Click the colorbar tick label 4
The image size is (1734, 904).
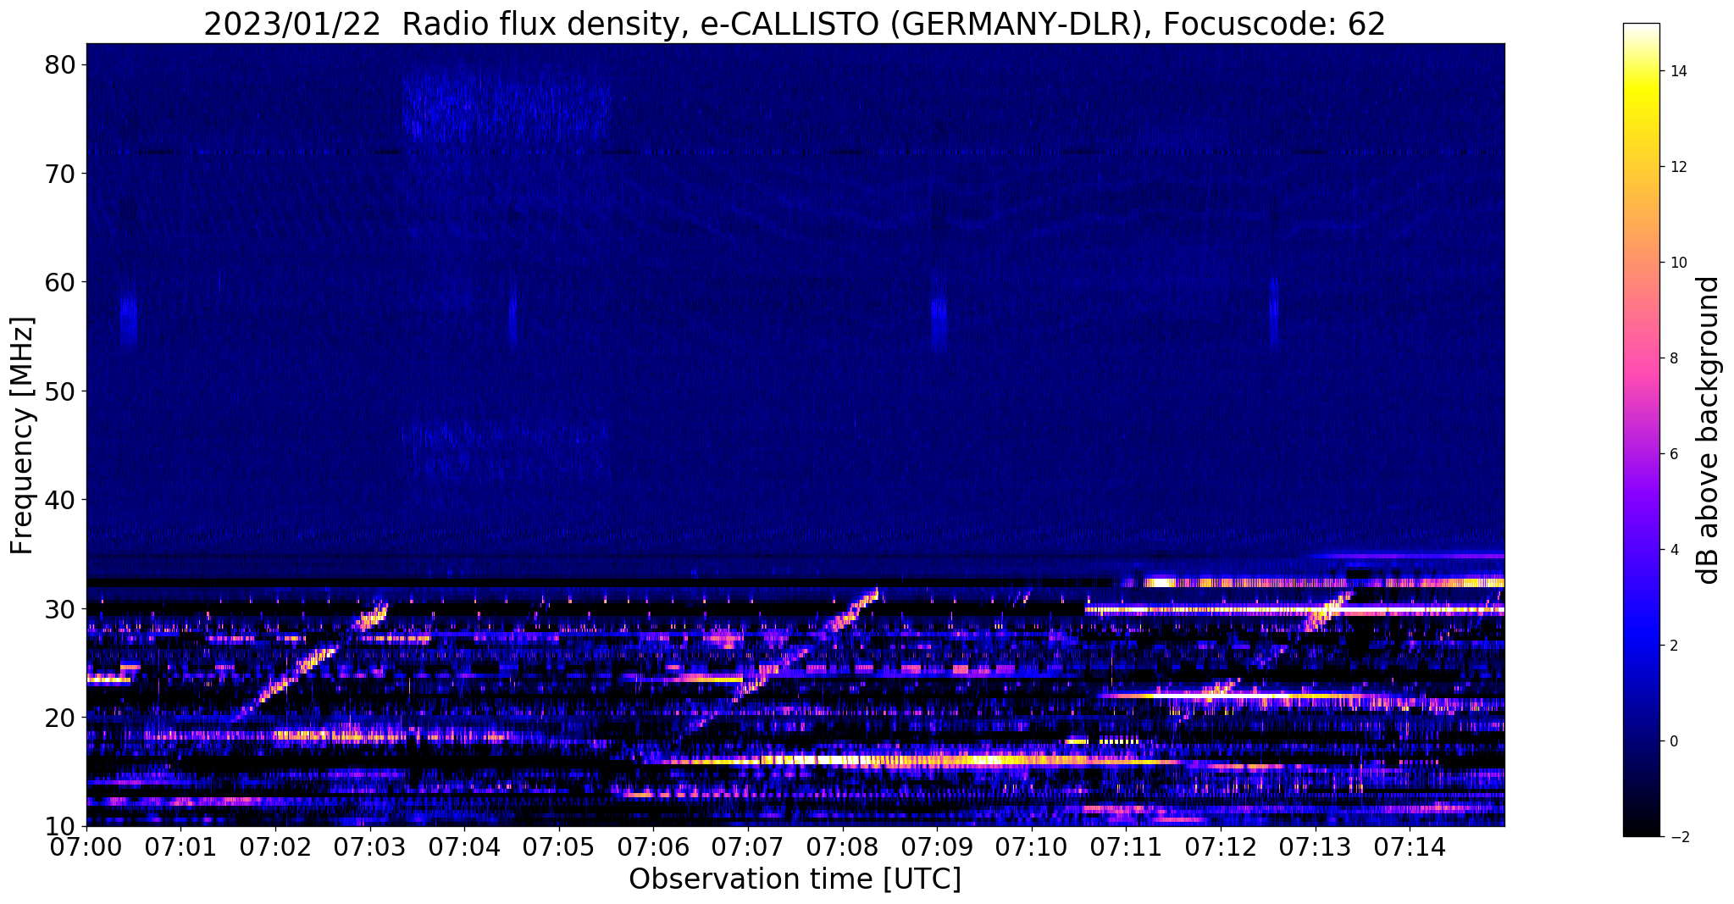pyautogui.click(x=1673, y=550)
